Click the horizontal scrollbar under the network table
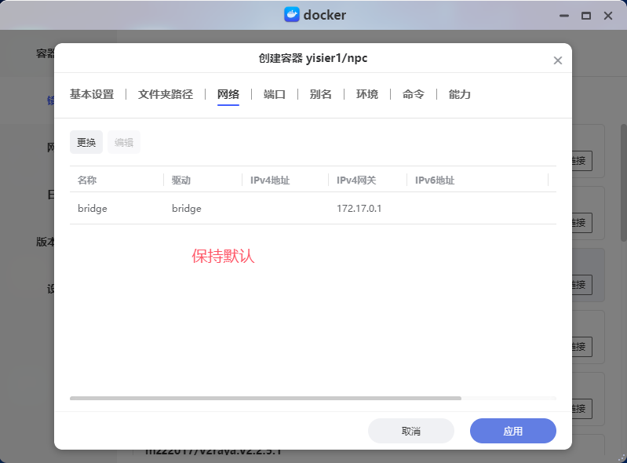 265,399
